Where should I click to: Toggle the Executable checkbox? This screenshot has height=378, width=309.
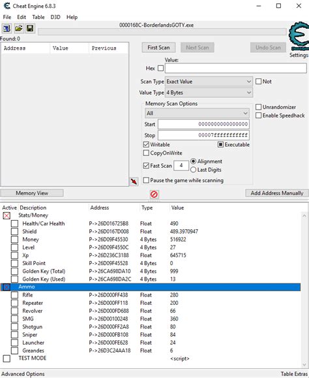[x=220, y=145]
